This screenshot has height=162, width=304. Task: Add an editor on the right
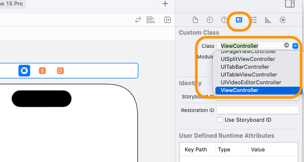pos(167,20)
